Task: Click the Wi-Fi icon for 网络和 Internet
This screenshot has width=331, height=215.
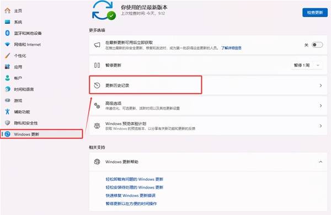Action: point(7,44)
